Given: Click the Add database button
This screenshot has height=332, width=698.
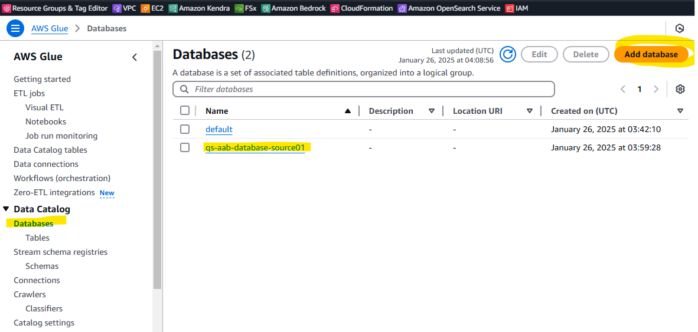Looking at the screenshot, I should tap(651, 55).
